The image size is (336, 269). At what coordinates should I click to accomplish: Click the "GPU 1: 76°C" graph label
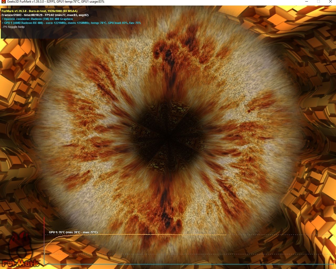click(73, 232)
